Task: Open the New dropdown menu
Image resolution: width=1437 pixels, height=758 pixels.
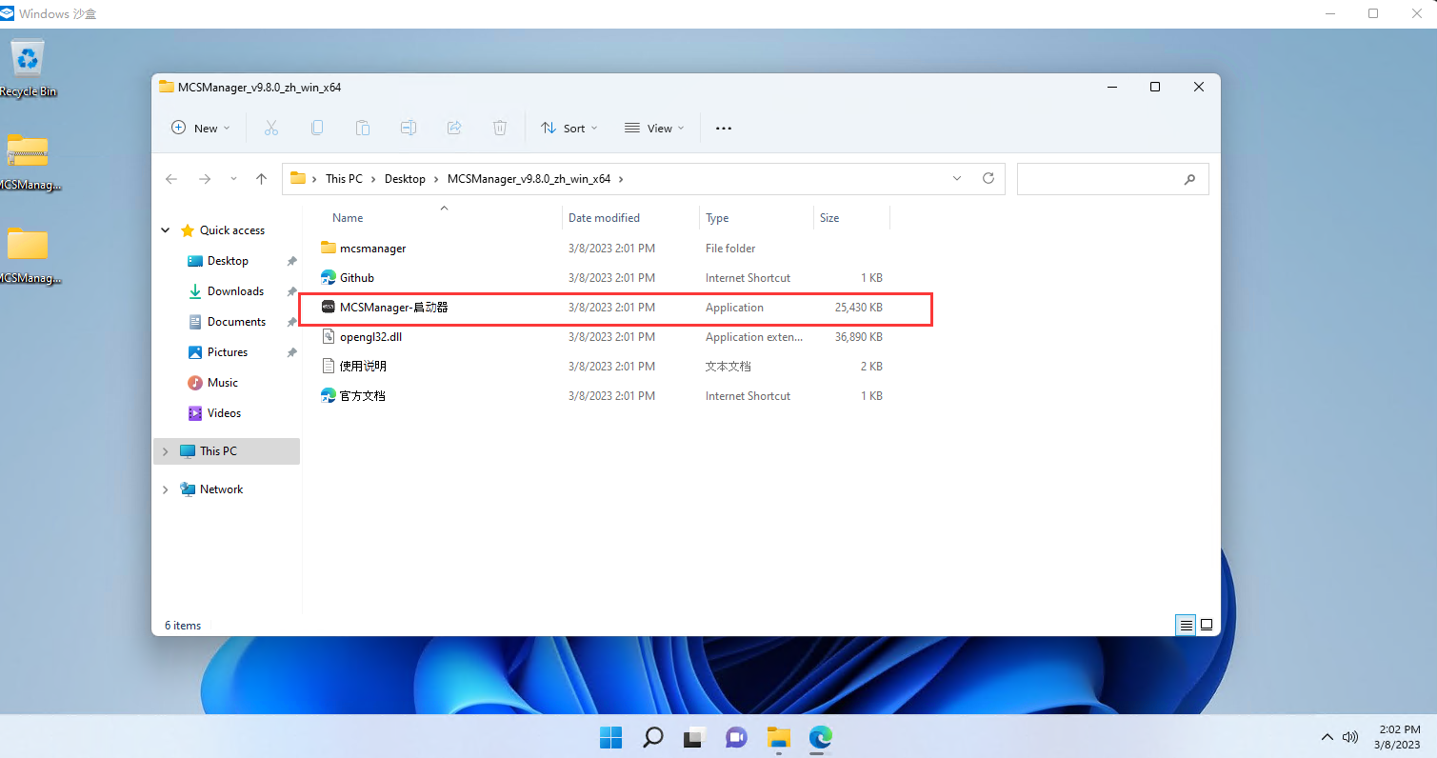Action: 200,128
